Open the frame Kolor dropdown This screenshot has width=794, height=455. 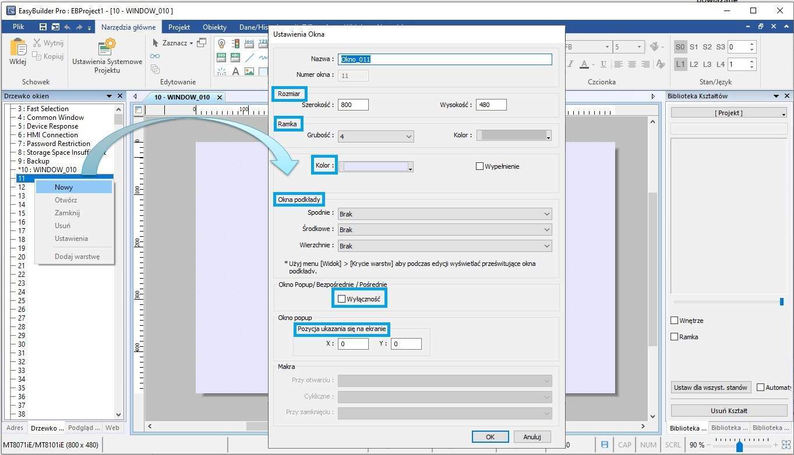click(x=514, y=136)
